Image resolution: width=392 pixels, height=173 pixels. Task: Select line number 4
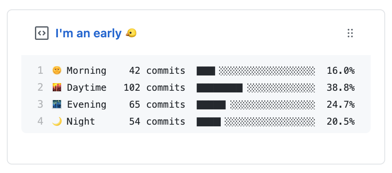tap(40, 121)
